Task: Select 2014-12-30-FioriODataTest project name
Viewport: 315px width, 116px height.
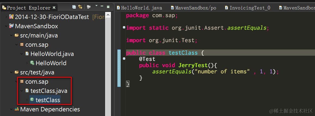Action: click(52, 17)
